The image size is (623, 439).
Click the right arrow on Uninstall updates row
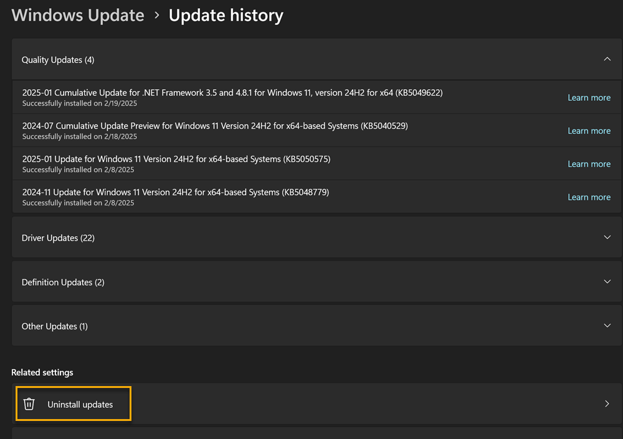tap(607, 404)
